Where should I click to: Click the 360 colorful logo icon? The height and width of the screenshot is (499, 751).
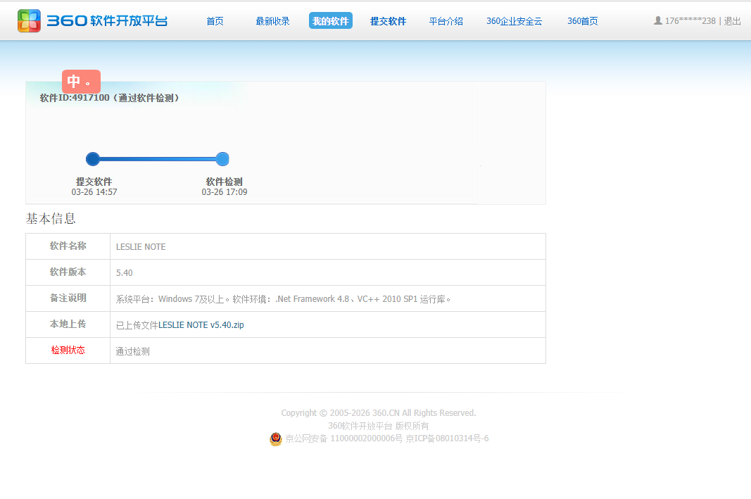coord(30,21)
